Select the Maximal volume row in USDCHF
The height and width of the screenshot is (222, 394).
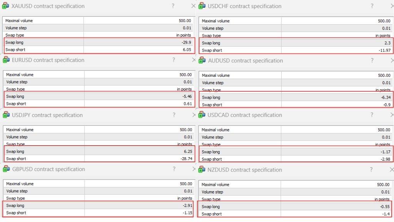pyautogui.click(x=295, y=21)
